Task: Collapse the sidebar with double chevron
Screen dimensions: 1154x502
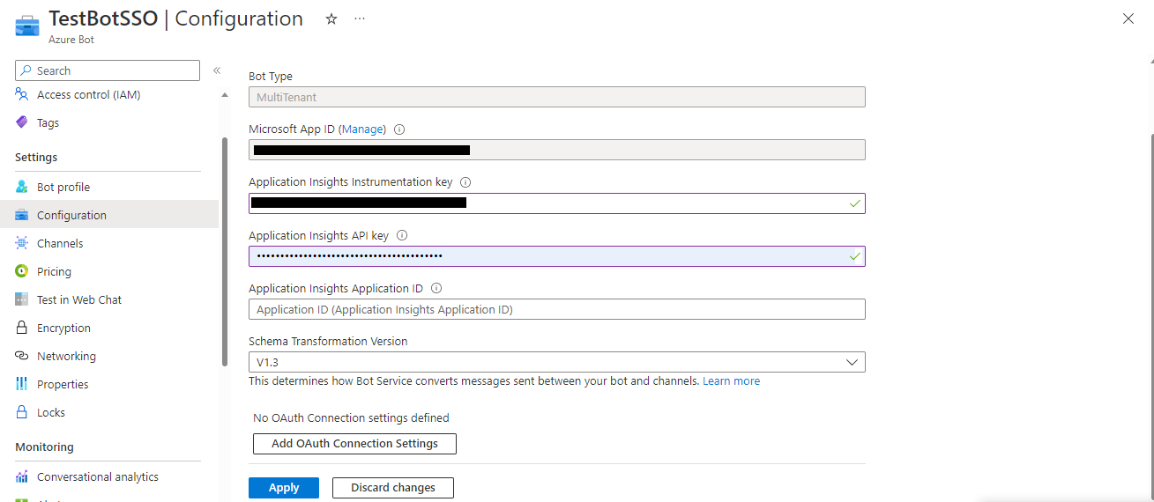Action: tap(216, 70)
